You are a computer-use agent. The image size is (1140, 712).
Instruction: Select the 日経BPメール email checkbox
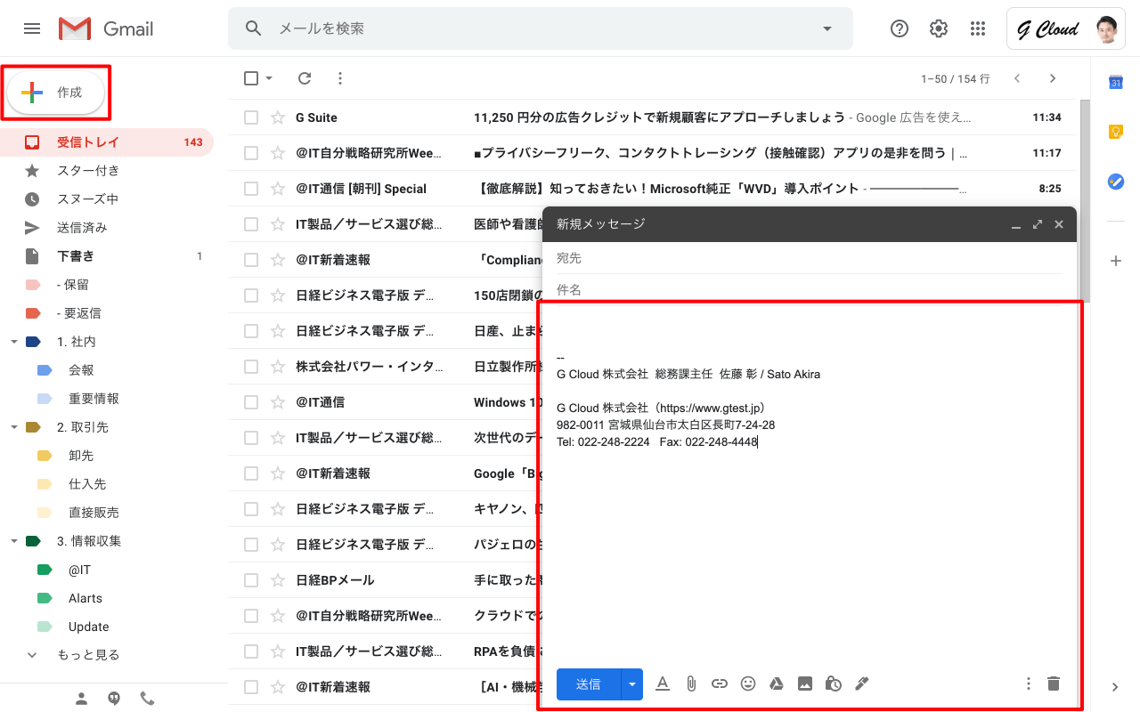251,580
